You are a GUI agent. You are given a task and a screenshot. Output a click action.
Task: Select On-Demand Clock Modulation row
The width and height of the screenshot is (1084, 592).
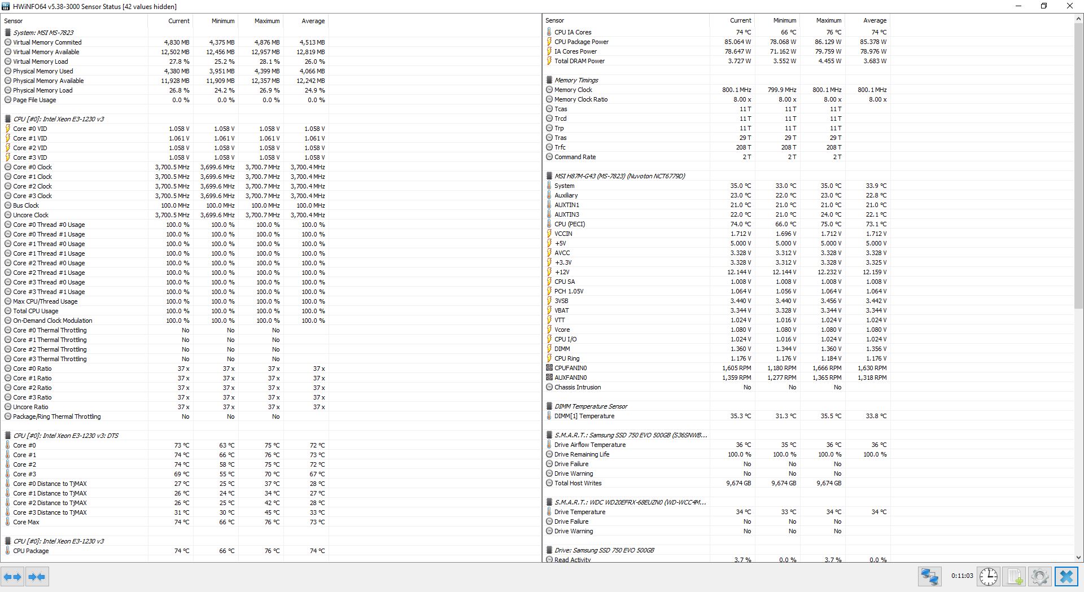click(x=165, y=321)
